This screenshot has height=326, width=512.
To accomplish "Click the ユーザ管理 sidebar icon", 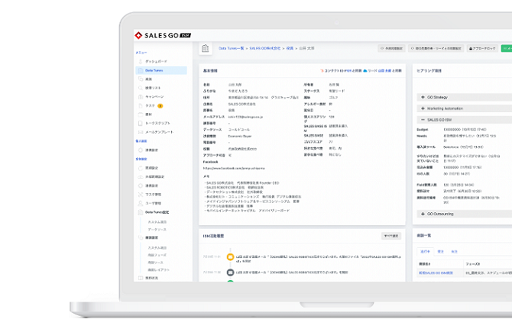I will click(141, 202).
